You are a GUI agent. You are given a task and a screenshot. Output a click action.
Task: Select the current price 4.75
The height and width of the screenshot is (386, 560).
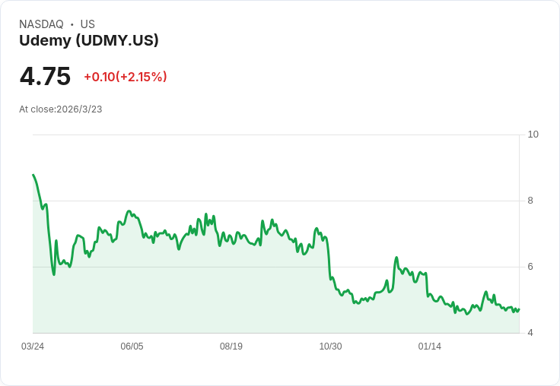coord(45,77)
